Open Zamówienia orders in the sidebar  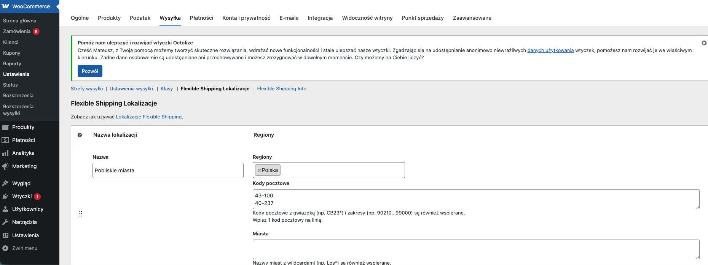(17, 32)
